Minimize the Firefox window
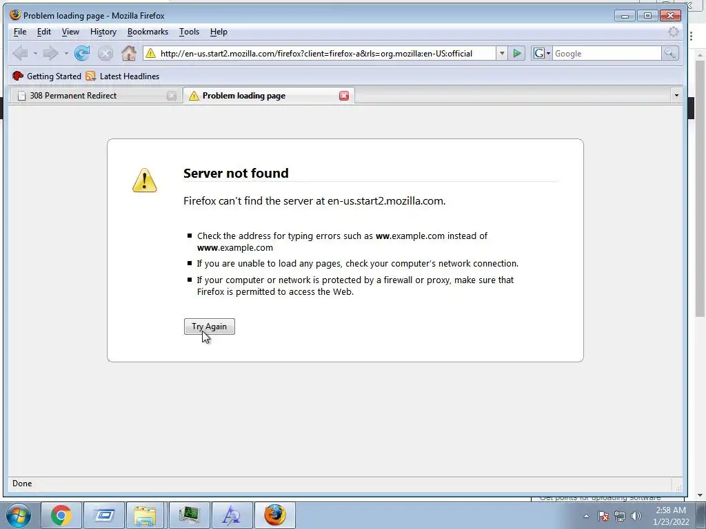 click(625, 16)
